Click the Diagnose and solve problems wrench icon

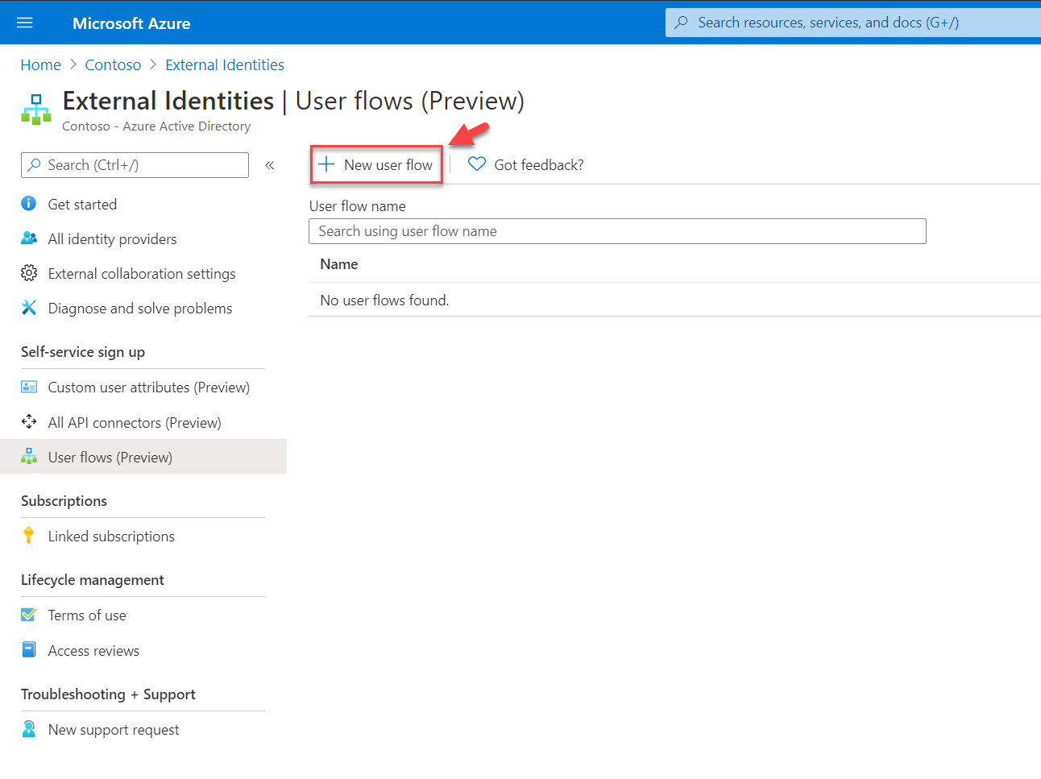click(29, 308)
